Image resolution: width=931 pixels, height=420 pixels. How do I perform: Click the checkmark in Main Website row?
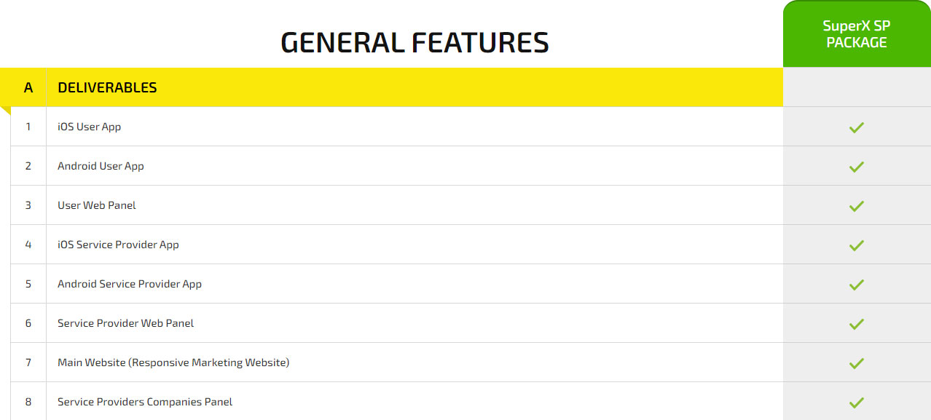tap(856, 363)
